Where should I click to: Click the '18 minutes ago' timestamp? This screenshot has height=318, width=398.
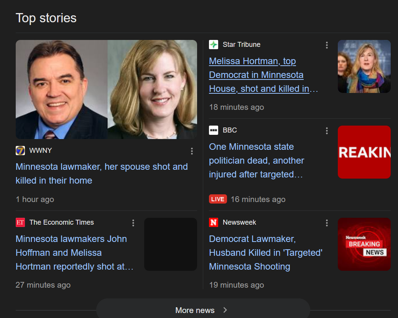point(237,107)
